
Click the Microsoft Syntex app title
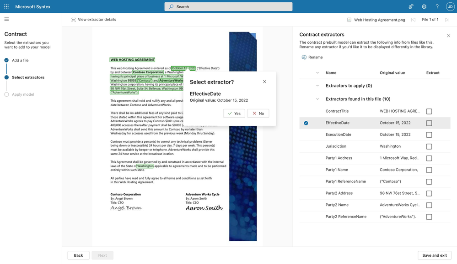tap(32, 7)
